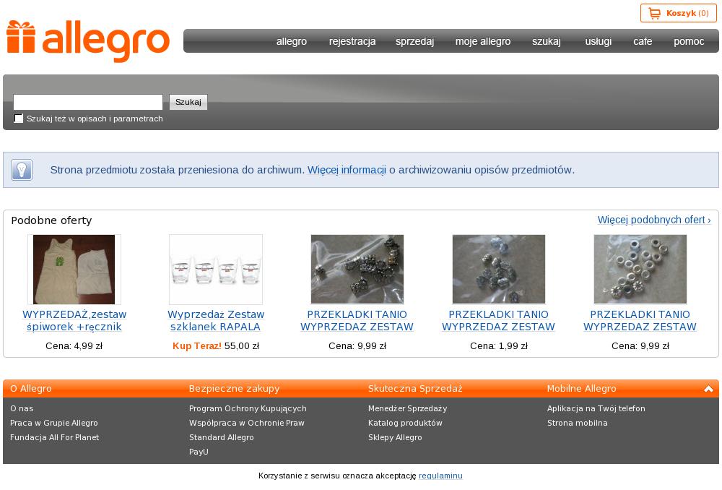Open the allegro menu item
The height and width of the screenshot is (490, 722).
(292, 41)
